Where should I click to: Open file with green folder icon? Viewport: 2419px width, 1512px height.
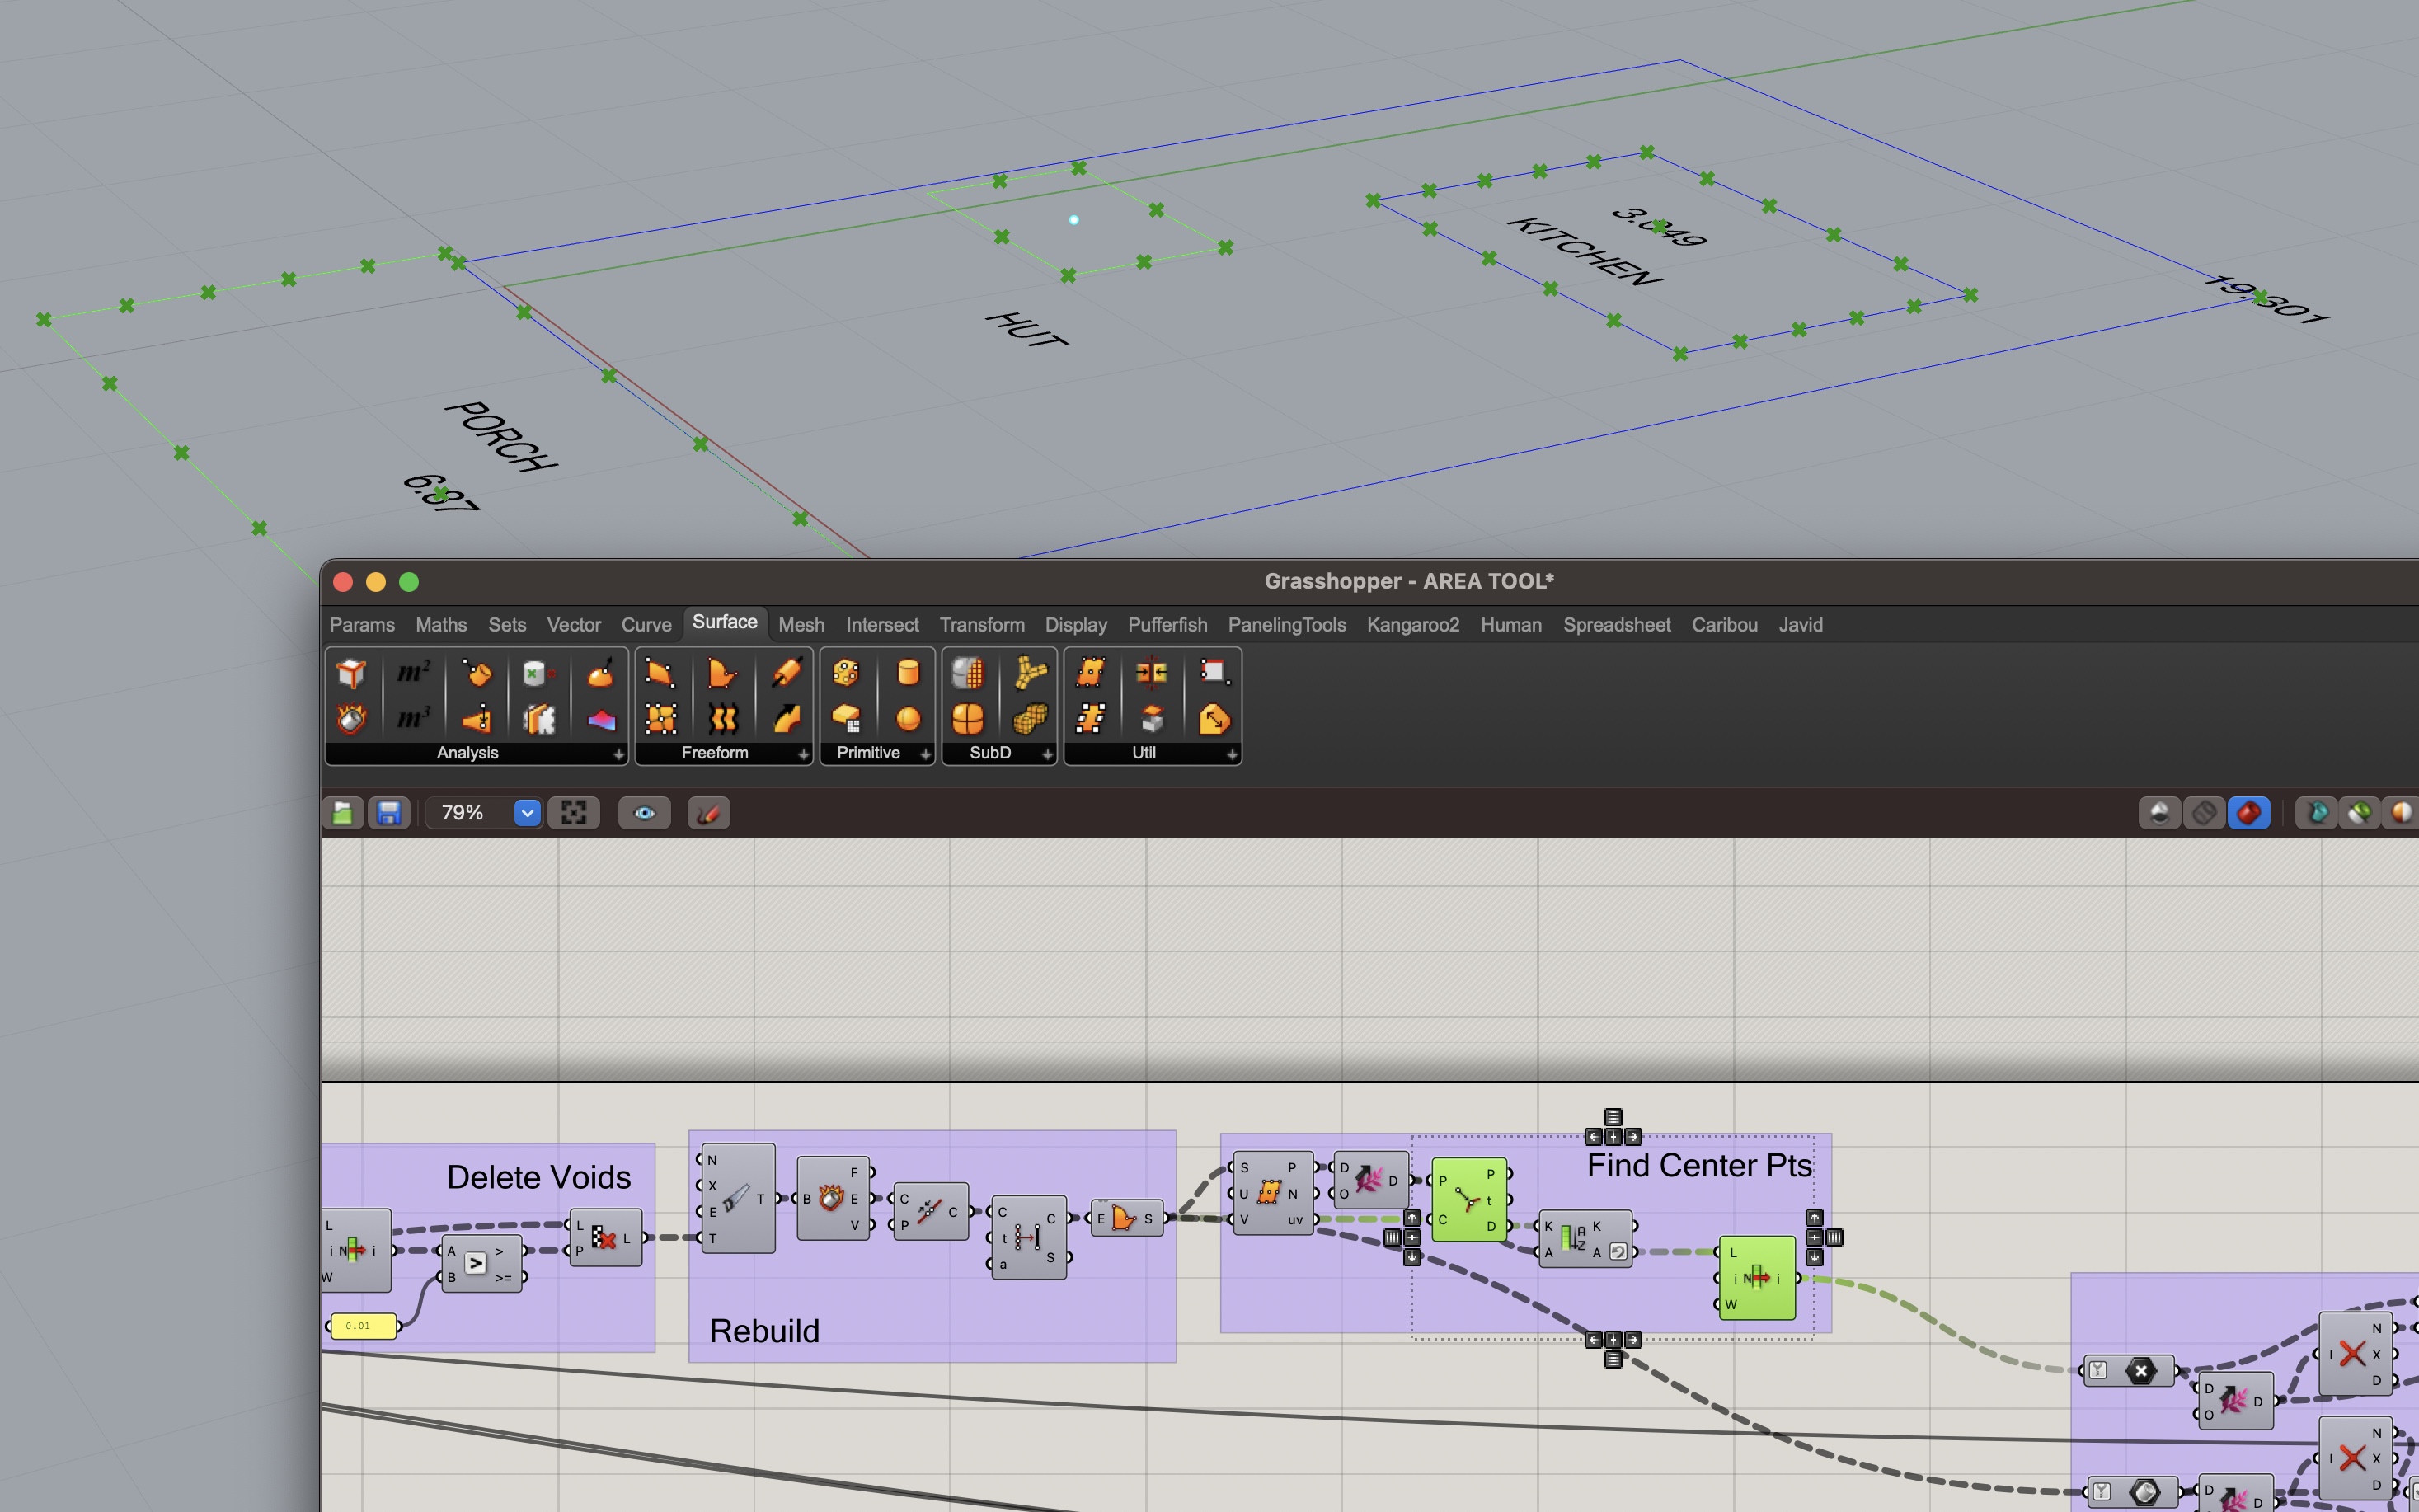[x=343, y=813]
